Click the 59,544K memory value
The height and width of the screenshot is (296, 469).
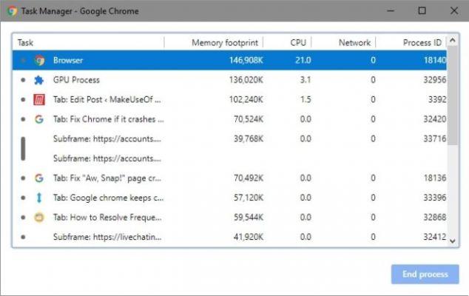coord(249,218)
